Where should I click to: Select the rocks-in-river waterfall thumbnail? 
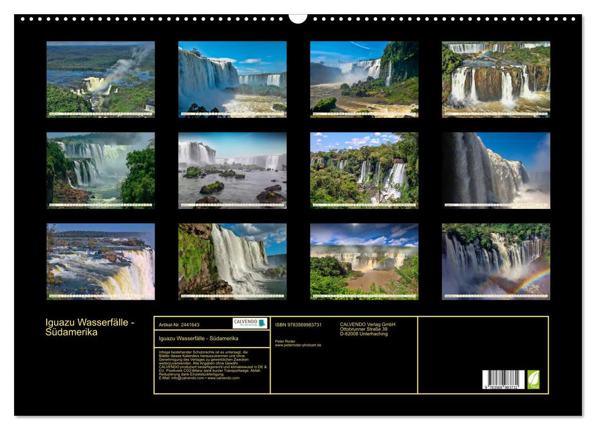232,170
